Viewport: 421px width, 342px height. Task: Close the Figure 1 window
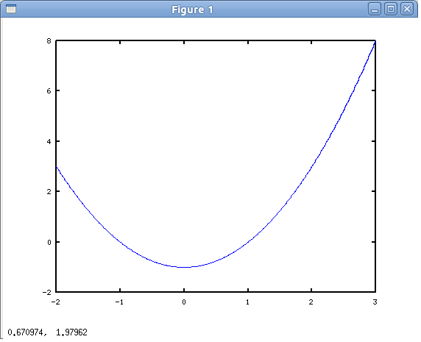(x=407, y=10)
